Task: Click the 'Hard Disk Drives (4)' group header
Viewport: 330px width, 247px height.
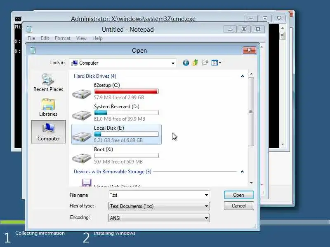Action: tap(95, 76)
